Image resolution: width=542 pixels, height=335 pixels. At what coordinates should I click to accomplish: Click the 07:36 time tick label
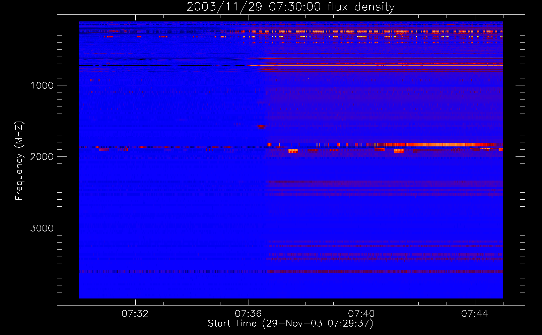pos(248,314)
